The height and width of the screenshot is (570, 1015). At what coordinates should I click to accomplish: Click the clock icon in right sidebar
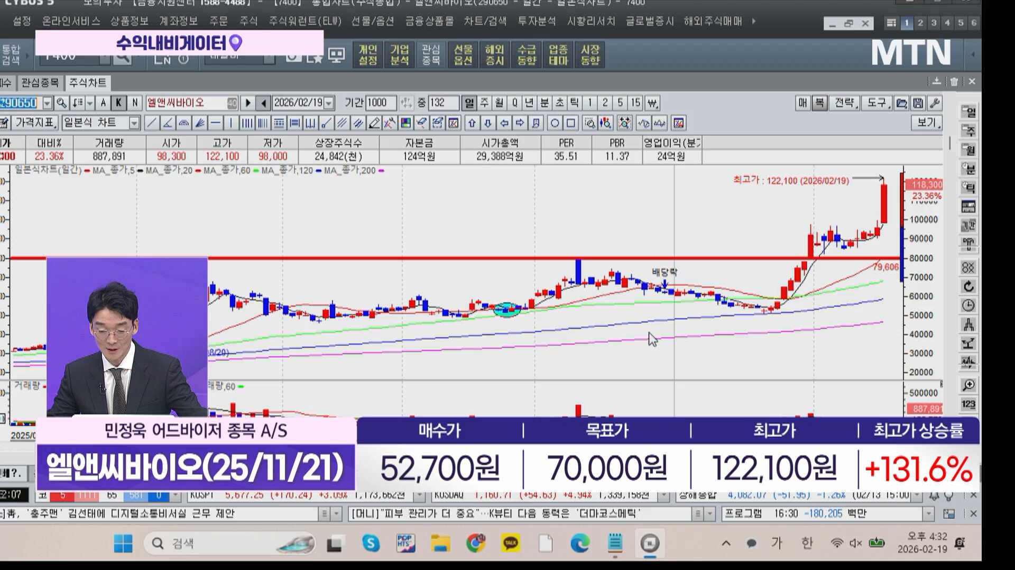(968, 306)
